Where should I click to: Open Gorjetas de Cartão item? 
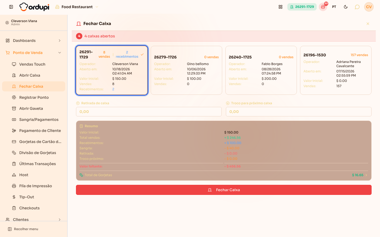(34, 142)
